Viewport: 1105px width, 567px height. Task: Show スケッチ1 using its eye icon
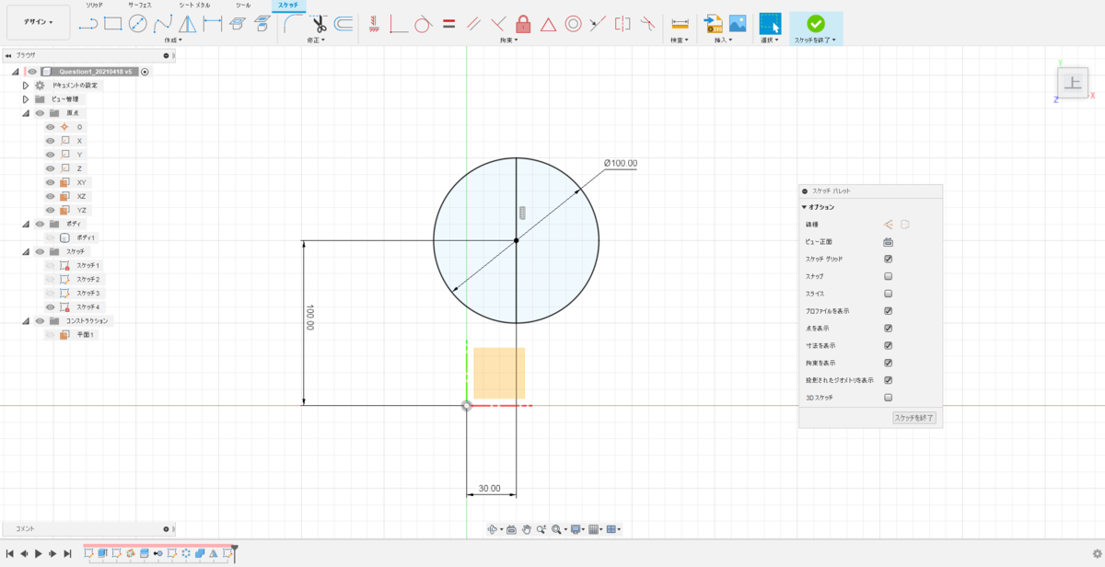coord(51,265)
